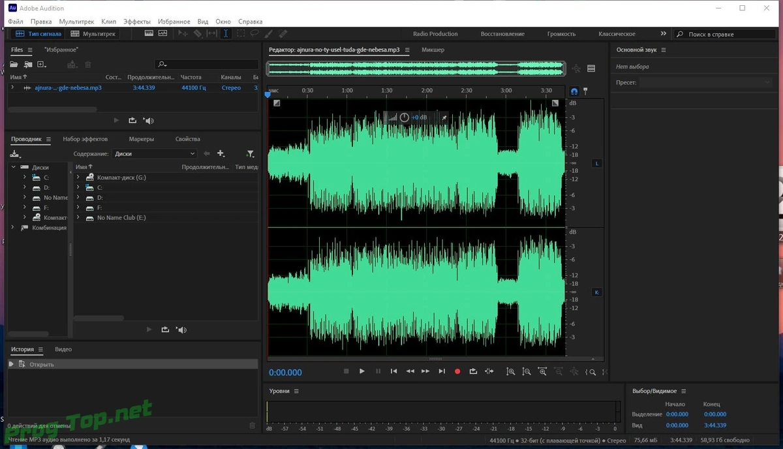The height and width of the screenshot is (449, 783).
Task: Open the Содержание Диски dropdown
Action: point(154,154)
